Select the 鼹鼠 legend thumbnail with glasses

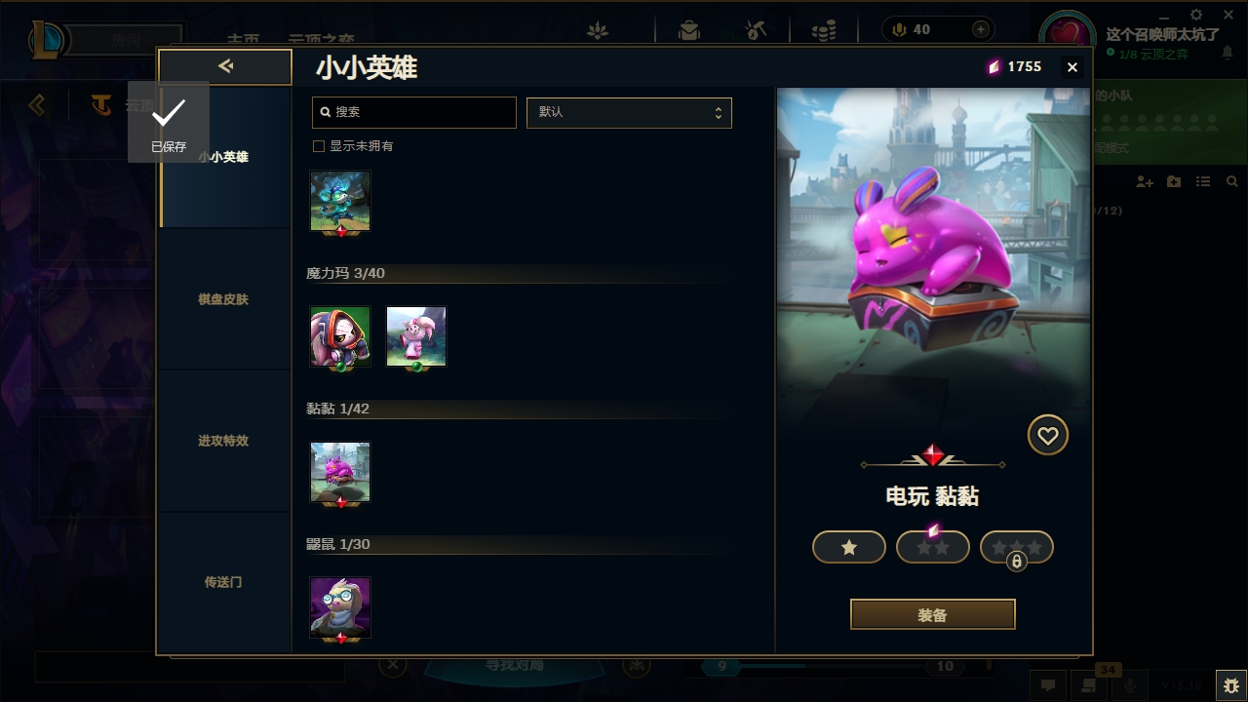(x=340, y=607)
